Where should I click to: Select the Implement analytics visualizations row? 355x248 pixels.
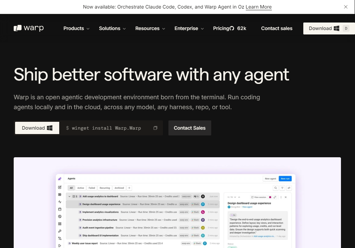point(143,212)
